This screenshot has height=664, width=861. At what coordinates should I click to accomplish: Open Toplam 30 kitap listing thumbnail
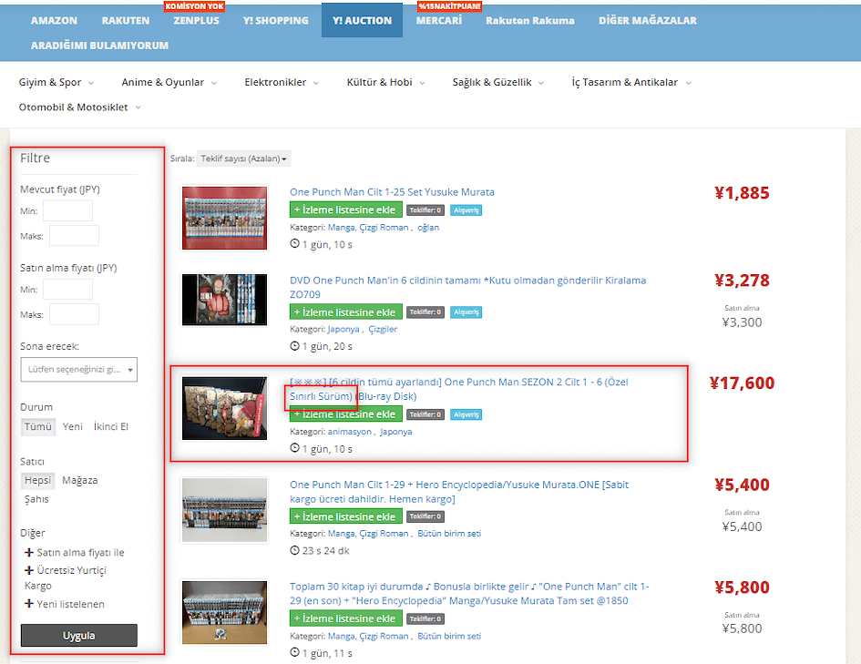pyautogui.click(x=224, y=612)
